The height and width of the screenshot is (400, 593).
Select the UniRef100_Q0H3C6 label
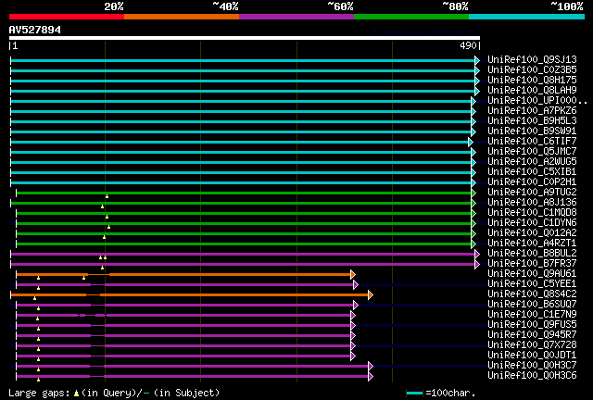(x=532, y=376)
